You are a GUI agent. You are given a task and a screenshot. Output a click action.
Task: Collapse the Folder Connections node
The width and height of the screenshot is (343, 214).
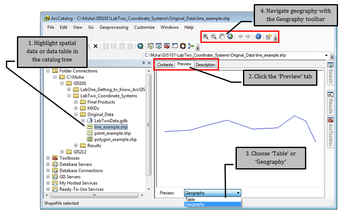pos(48,71)
